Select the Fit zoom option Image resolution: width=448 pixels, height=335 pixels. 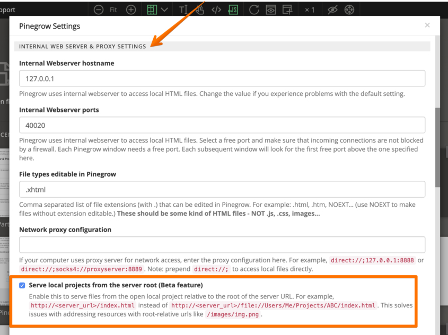coord(113,10)
